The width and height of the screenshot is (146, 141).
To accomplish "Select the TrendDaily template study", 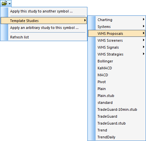I will coord(117,137).
